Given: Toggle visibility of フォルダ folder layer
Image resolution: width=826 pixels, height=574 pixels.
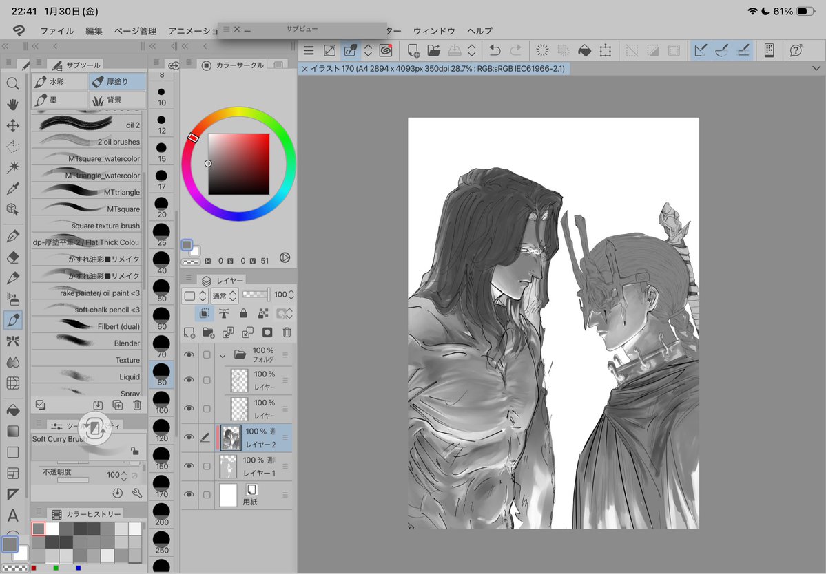Looking at the screenshot, I should click(189, 354).
